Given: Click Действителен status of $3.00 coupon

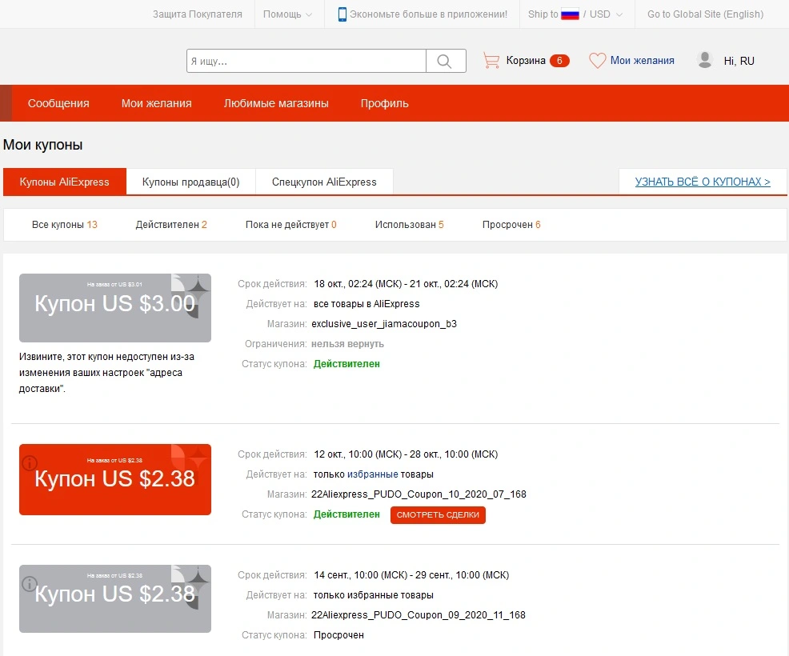Looking at the screenshot, I should coord(346,364).
